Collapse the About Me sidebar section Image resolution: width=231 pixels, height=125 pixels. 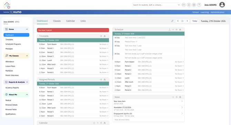27,95
